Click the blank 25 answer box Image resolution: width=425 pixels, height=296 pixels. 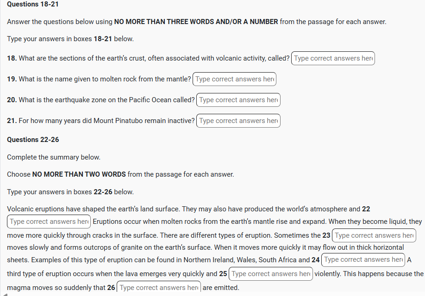click(x=271, y=274)
